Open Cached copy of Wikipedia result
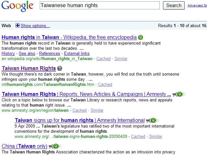Image resolution: width=207 pixels, height=155 pixels. coord(103,58)
